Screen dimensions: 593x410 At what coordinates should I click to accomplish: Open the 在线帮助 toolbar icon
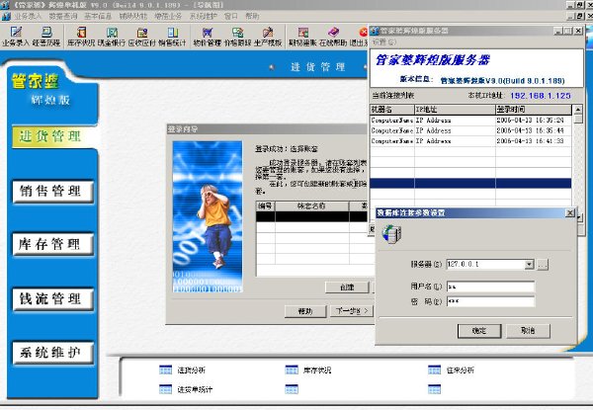tap(333, 36)
